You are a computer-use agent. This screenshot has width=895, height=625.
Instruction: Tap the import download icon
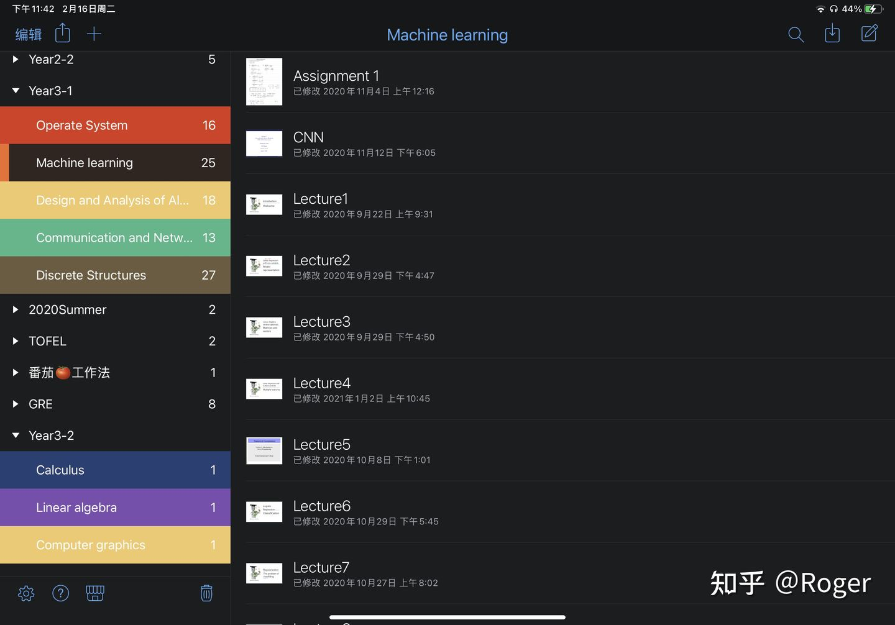coord(832,34)
